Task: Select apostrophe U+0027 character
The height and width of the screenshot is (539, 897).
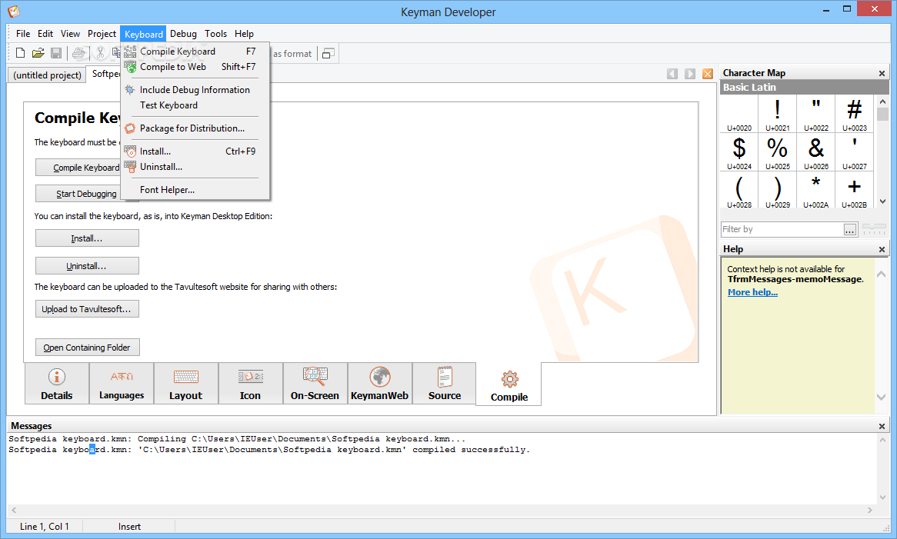Action: [x=854, y=152]
